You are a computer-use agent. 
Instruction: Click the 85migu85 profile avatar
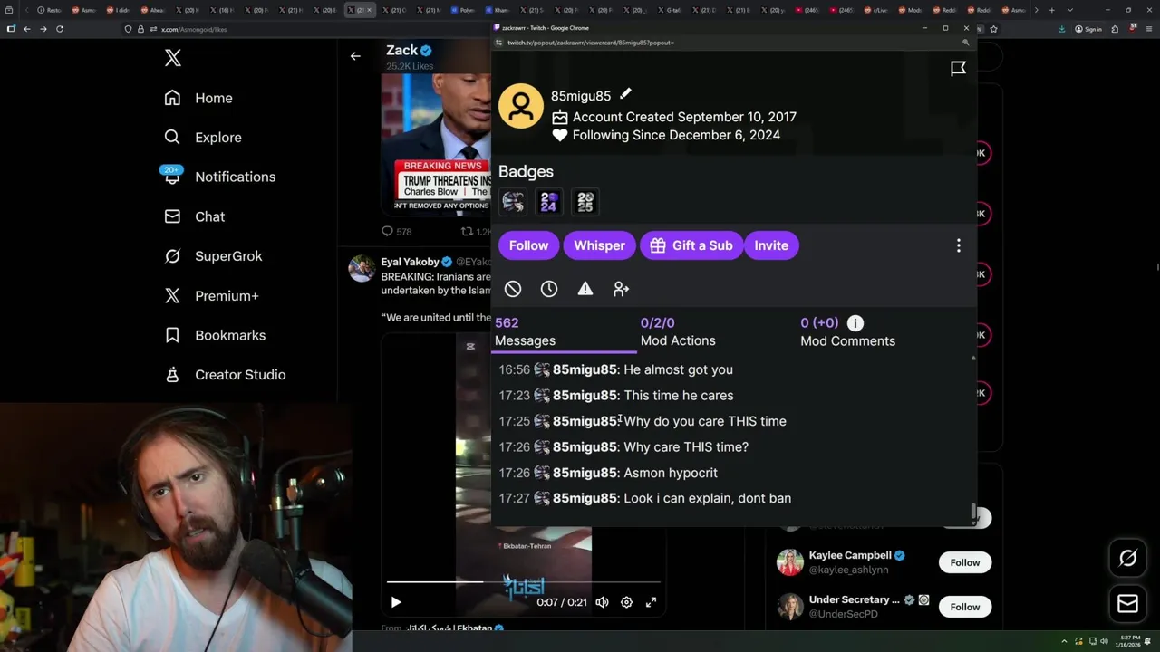pos(521,107)
